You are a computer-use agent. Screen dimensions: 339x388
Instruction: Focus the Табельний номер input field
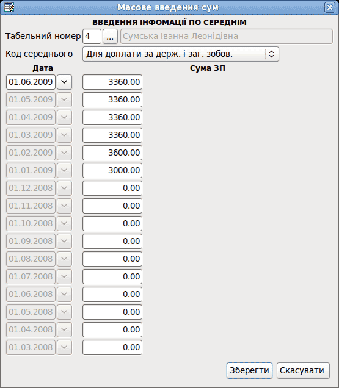tap(92, 37)
